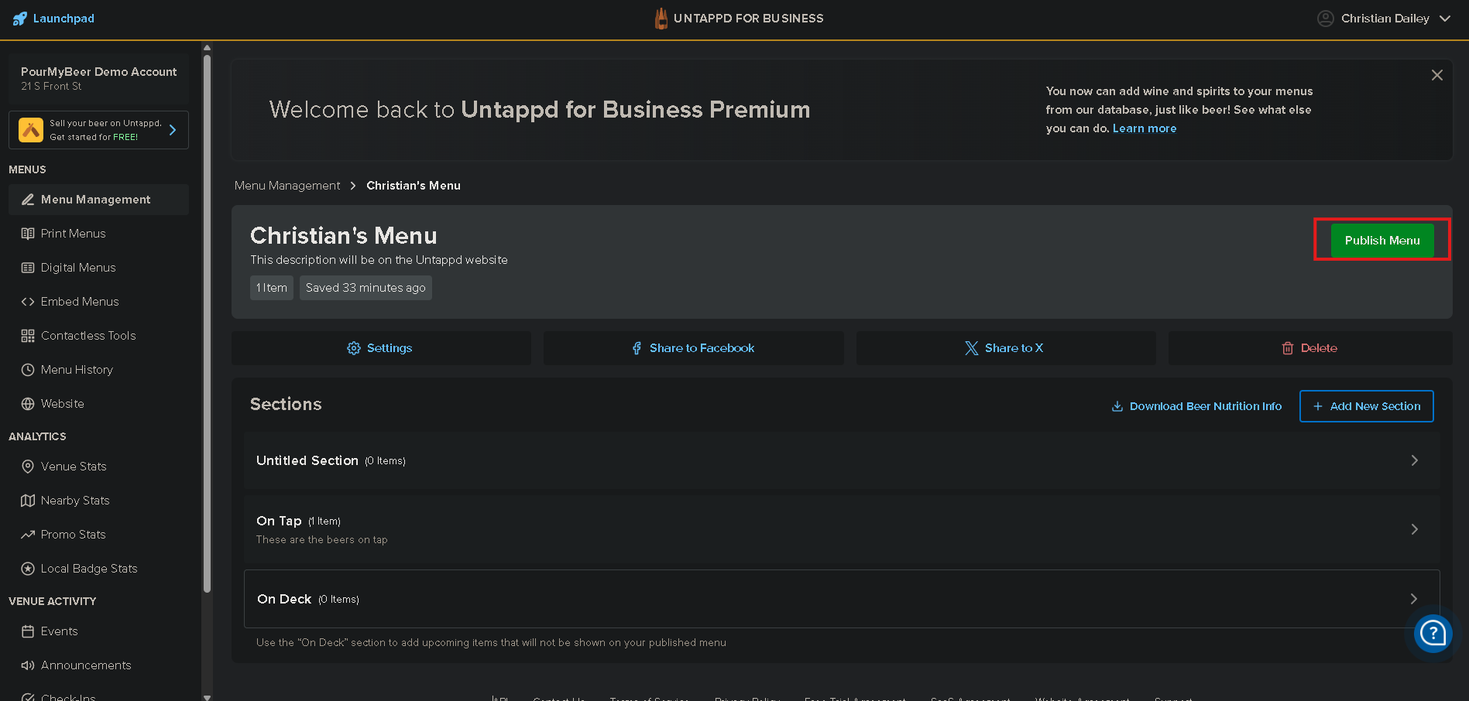This screenshot has height=701, width=1469.
Task: Expand the On Deck section chevron
Action: (1413, 599)
